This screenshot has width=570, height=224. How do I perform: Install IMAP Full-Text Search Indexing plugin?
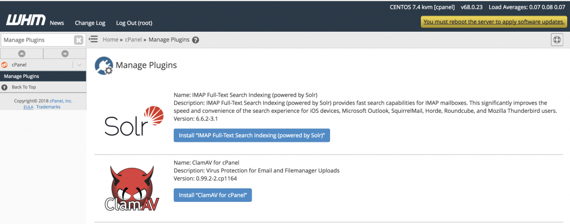pos(252,135)
